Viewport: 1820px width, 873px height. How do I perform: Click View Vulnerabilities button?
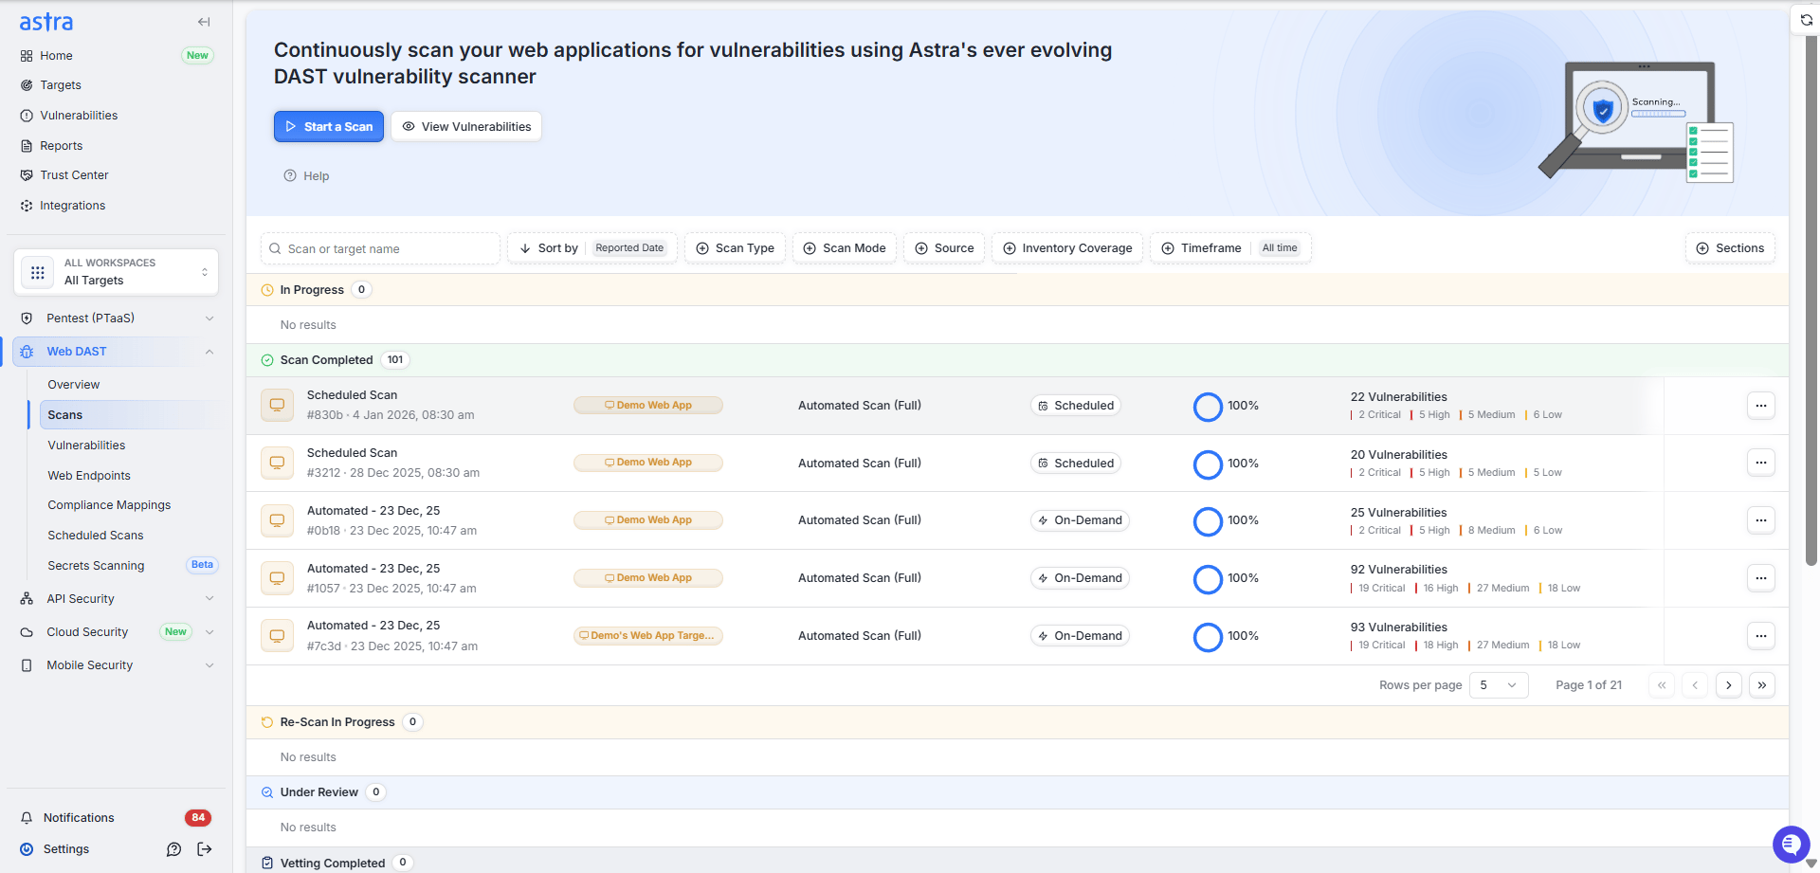click(466, 127)
